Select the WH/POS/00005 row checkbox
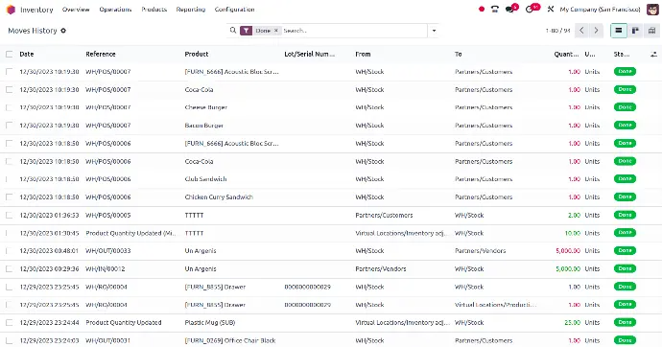This screenshot has height=347, width=662. [x=10, y=215]
